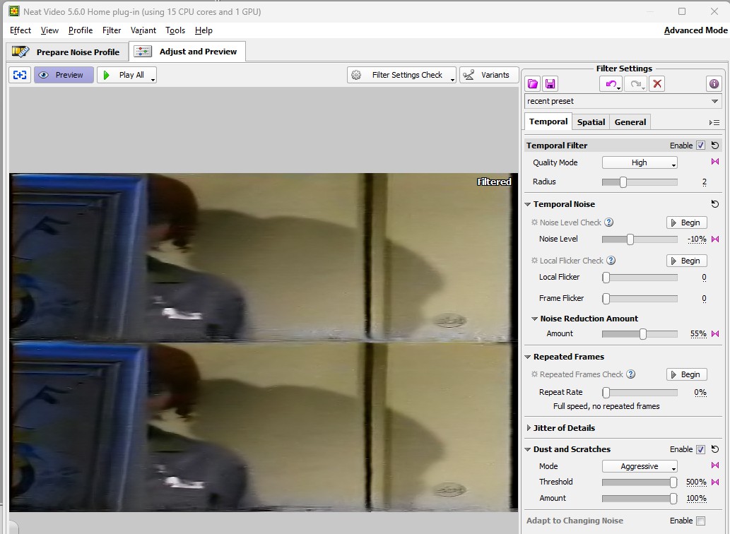Click the load preset folder icon
This screenshot has height=534, width=730.
coord(533,83)
